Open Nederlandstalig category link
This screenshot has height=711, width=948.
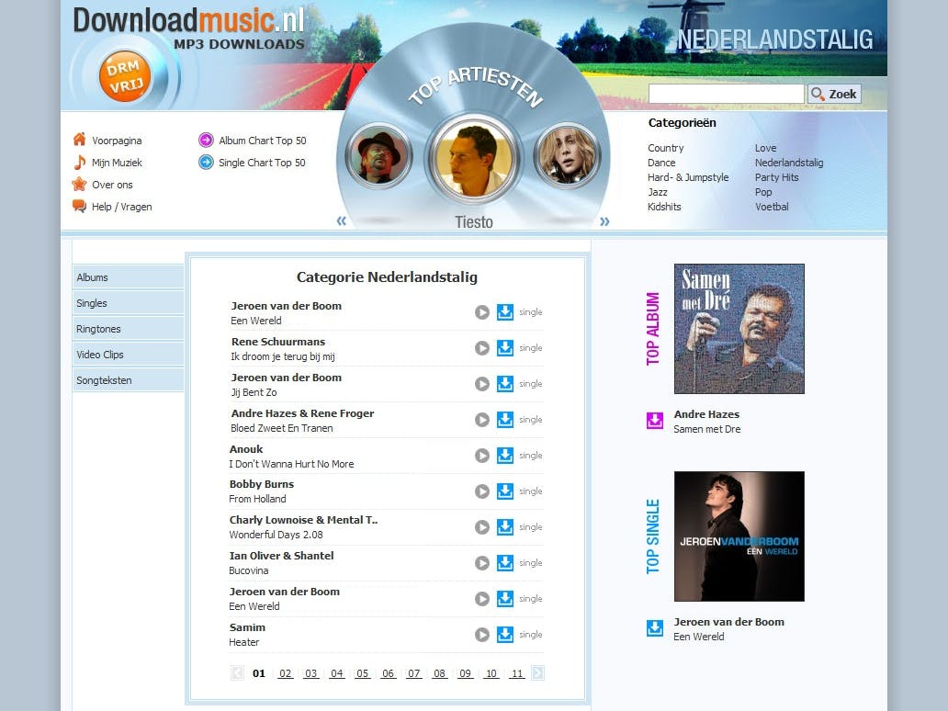(788, 163)
